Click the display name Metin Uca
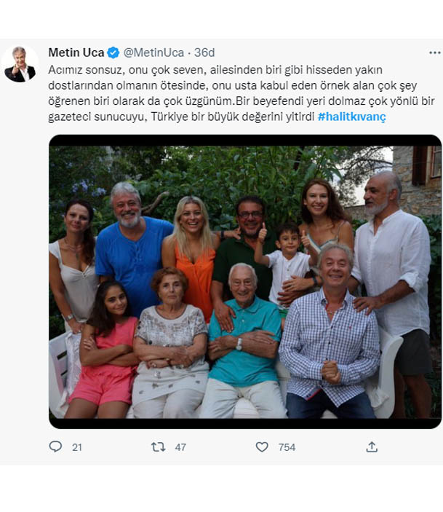 point(76,52)
